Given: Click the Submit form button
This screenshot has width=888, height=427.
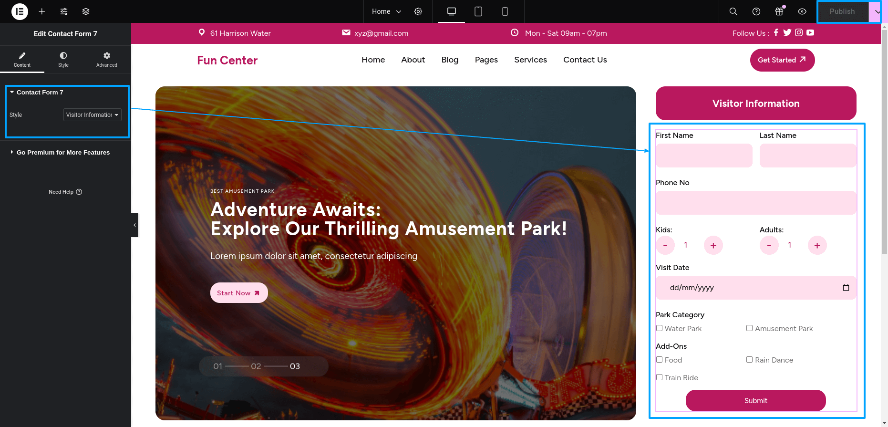Looking at the screenshot, I should tap(755, 401).
